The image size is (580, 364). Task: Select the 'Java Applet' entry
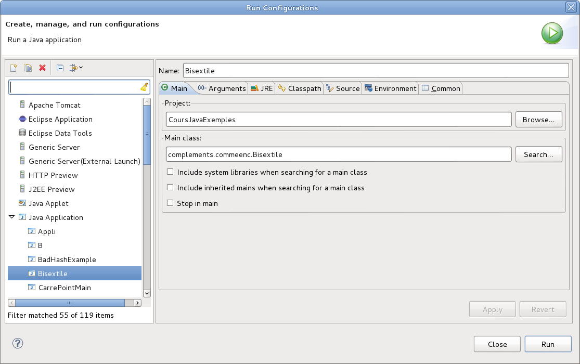click(48, 203)
